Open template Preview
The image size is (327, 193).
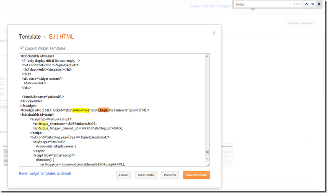point(170,175)
